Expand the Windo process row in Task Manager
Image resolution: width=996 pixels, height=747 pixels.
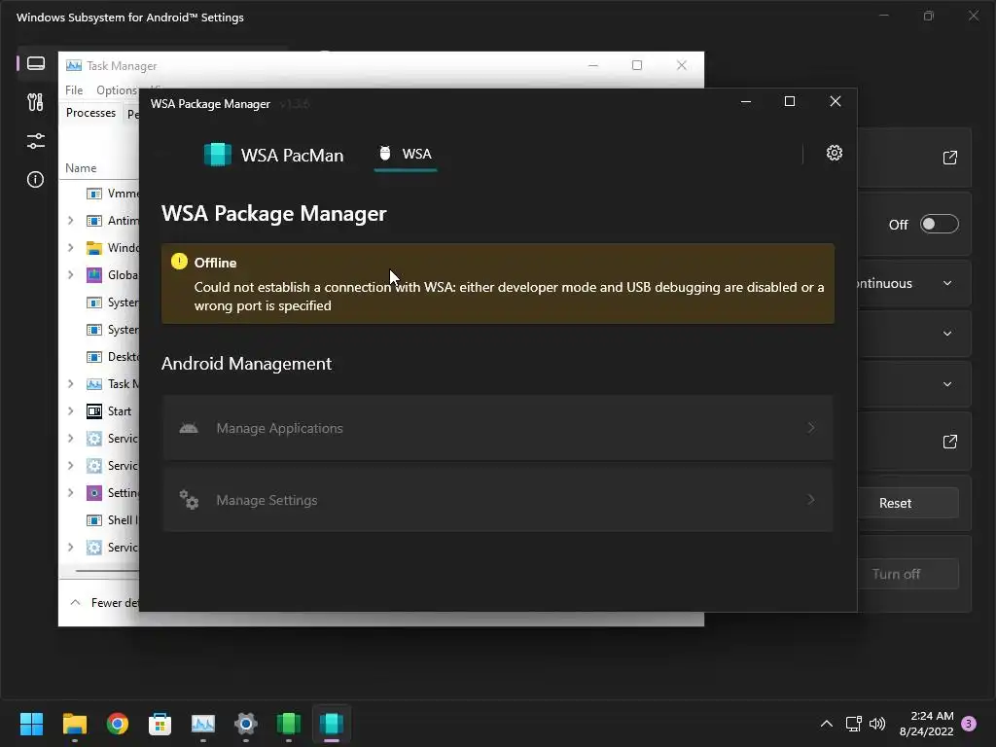pyautogui.click(x=70, y=248)
